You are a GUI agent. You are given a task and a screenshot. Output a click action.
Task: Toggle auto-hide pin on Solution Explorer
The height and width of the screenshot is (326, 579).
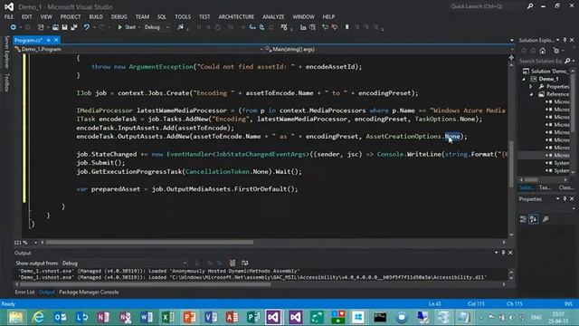click(565, 40)
